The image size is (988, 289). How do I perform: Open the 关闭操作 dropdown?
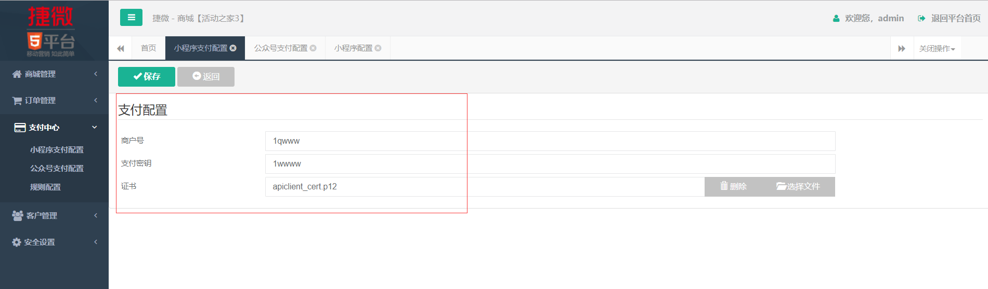pyautogui.click(x=937, y=48)
